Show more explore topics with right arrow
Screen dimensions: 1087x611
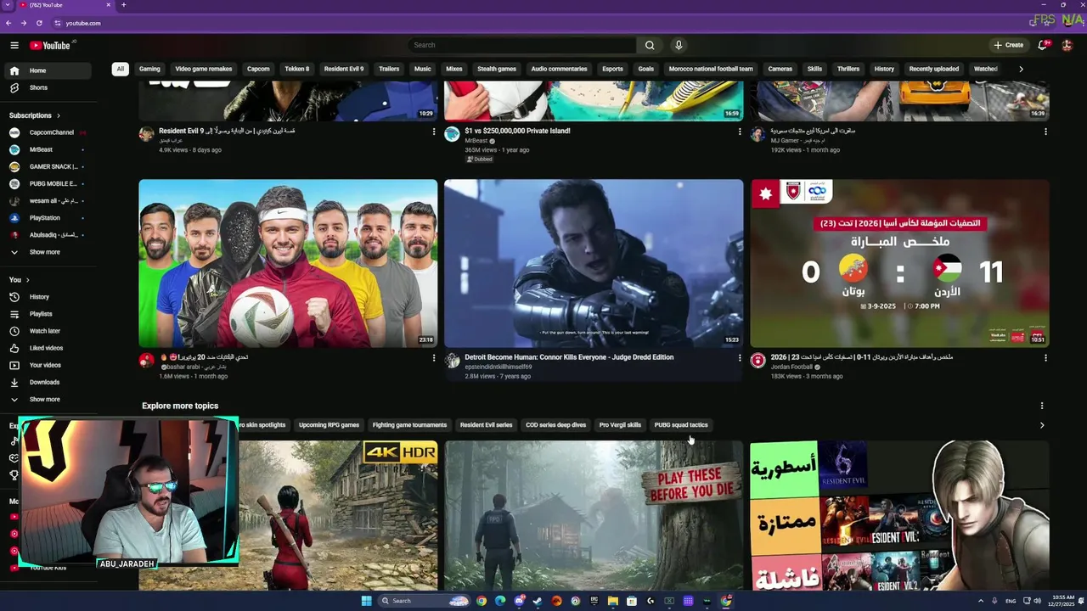(1042, 425)
